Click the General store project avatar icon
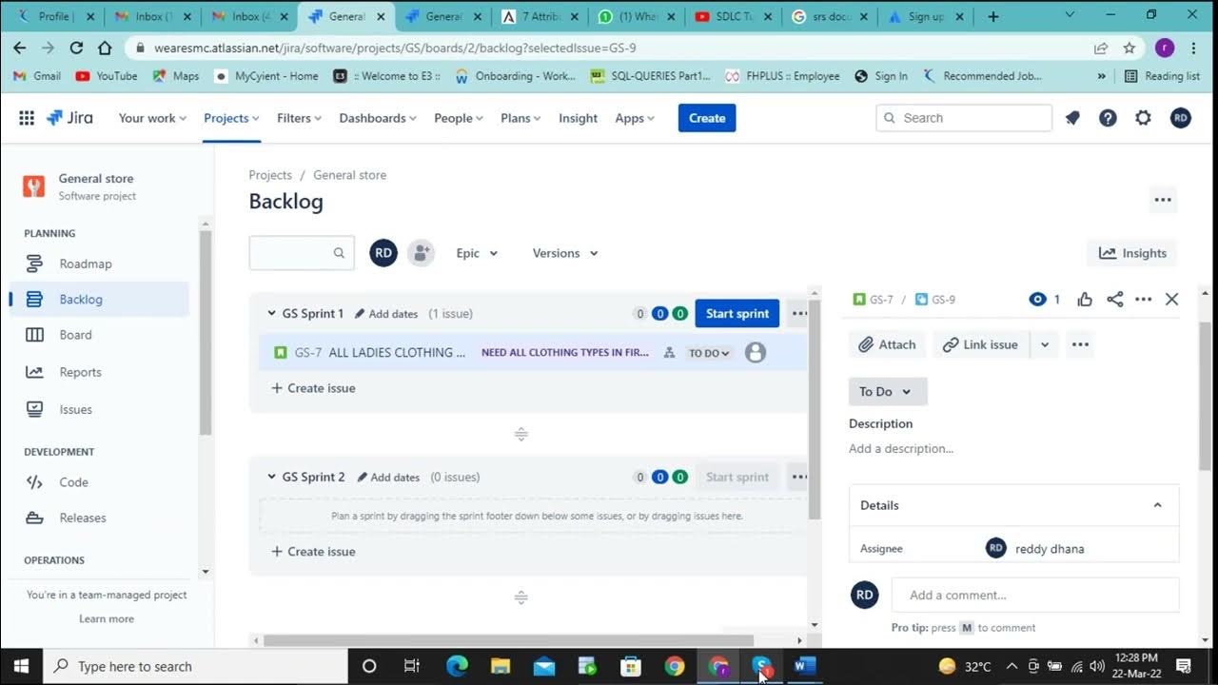The image size is (1218, 685). coord(34,186)
